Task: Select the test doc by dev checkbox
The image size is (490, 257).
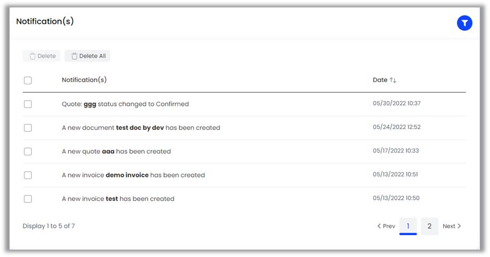Action: pyautogui.click(x=28, y=128)
